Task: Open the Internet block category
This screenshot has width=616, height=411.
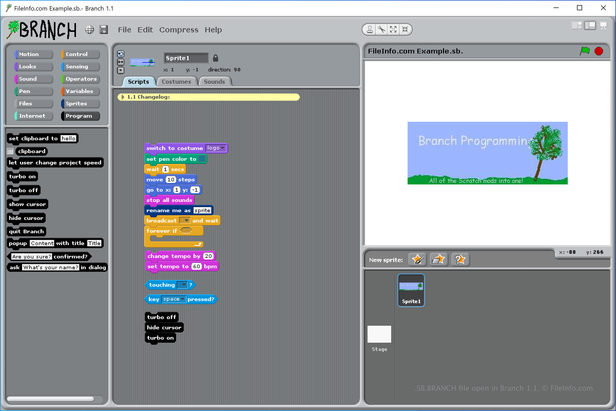Action: tap(34, 116)
